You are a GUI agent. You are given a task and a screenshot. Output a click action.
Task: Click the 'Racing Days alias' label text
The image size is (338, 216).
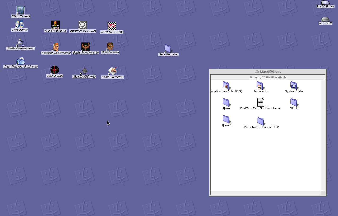(112, 32)
